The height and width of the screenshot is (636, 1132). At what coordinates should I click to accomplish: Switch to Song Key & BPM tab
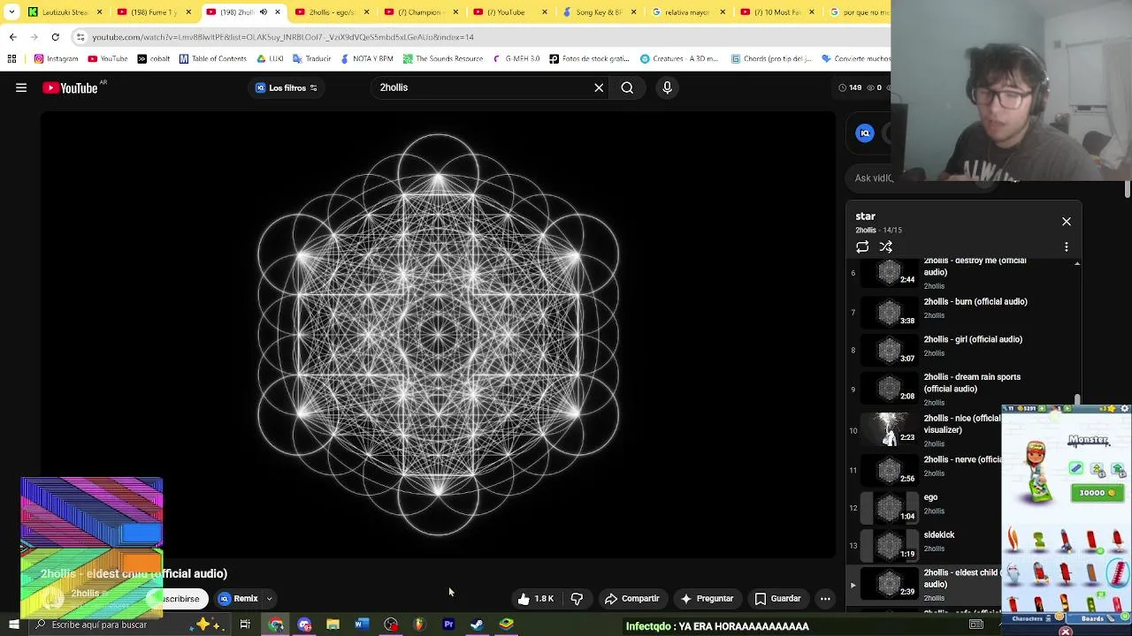599,12
